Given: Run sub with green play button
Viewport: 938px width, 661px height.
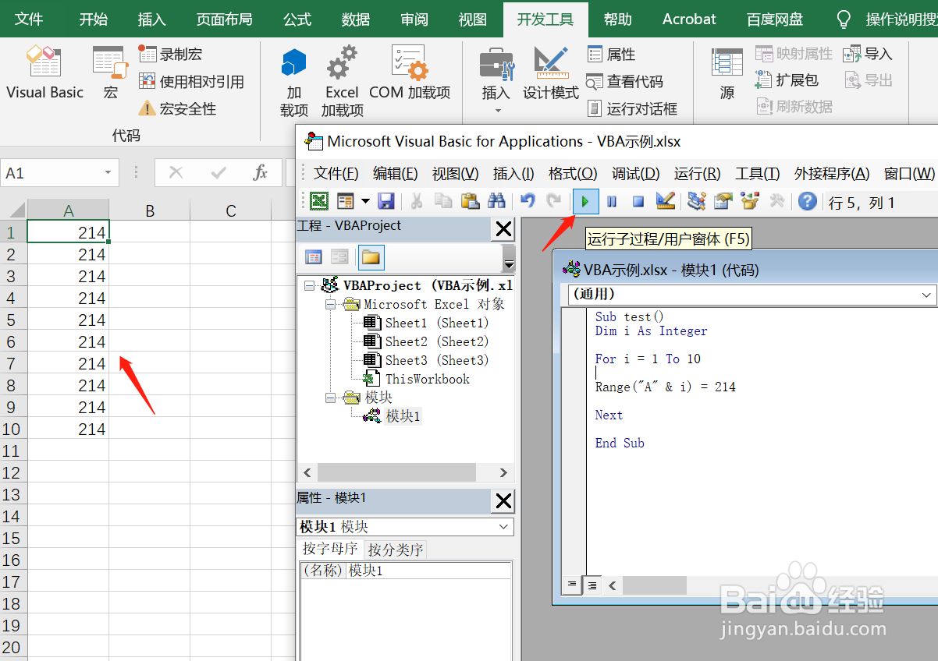Looking at the screenshot, I should pyautogui.click(x=585, y=202).
